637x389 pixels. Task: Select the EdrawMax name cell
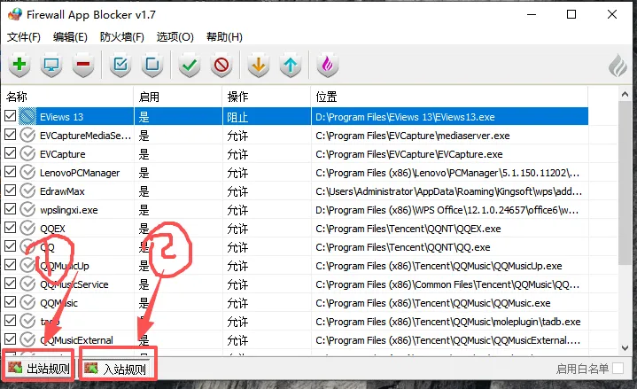(62, 191)
